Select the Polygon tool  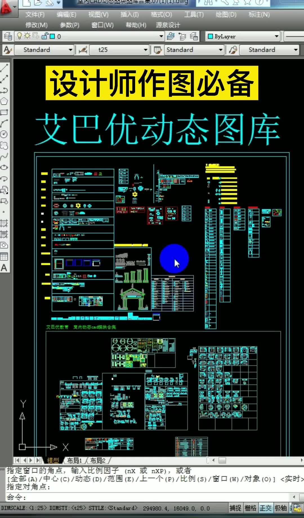pyautogui.click(x=4, y=101)
